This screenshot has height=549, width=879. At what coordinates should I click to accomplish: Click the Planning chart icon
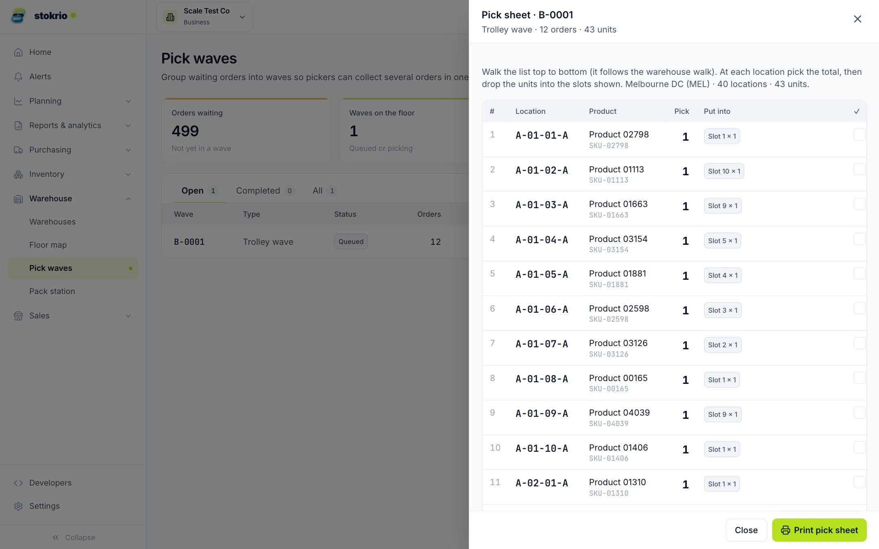(x=18, y=101)
